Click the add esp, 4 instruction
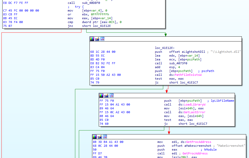 [x=167, y=67]
